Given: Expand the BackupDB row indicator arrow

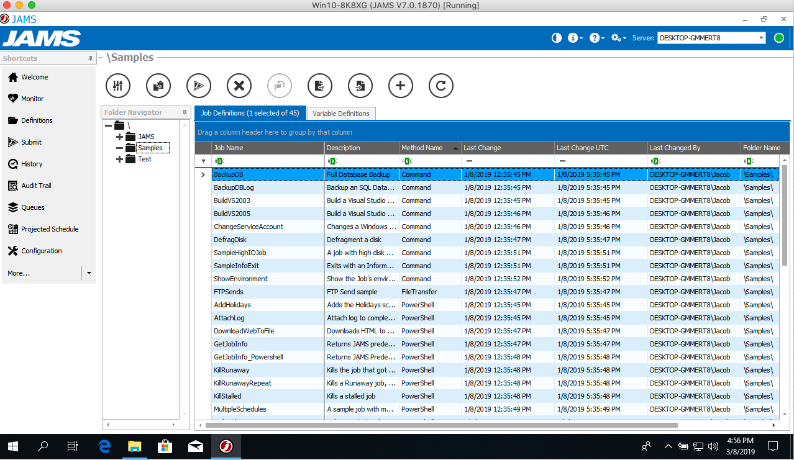Looking at the screenshot, I should pos(203,174).
